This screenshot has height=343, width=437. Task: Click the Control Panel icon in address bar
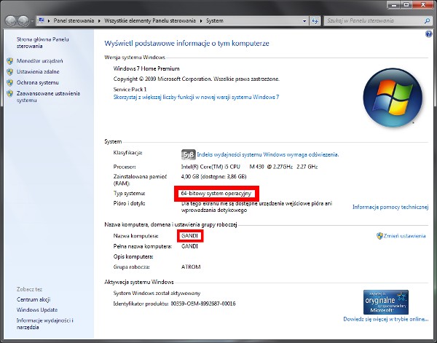[x=42, y=20]
